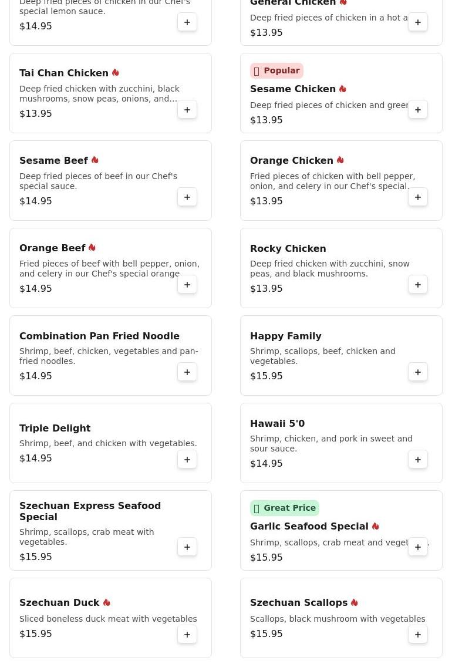Add Orange Beef to the order
The width and height of the screenshot is (452, 664).
(x=187, y=285)
